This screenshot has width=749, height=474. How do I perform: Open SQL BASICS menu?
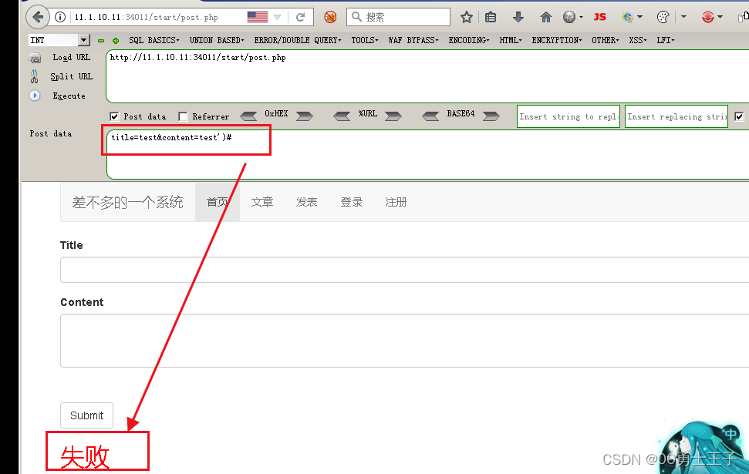pos(154,40)
